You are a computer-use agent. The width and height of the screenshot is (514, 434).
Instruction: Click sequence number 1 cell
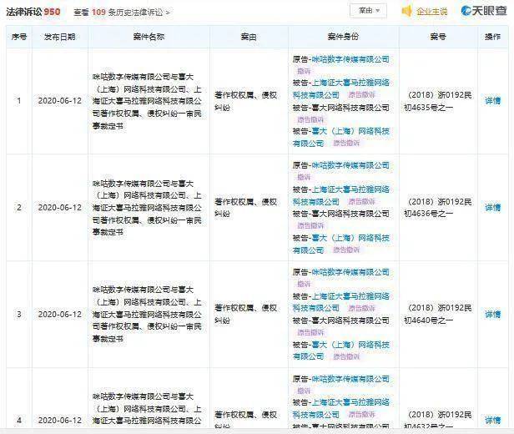point(19,101)
